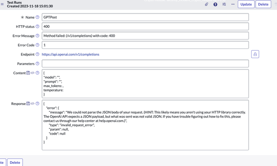Click the Update button in the header
The image size is (277, 166).
tap(246, 4)
